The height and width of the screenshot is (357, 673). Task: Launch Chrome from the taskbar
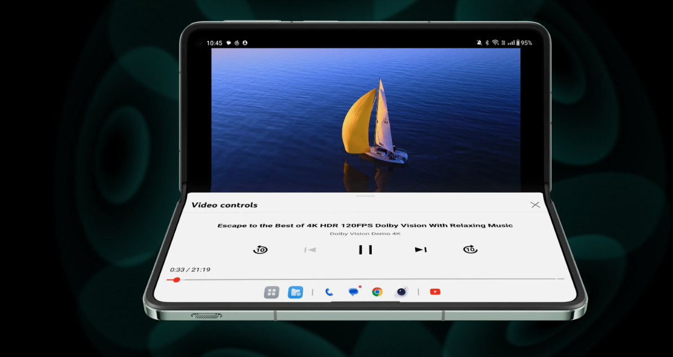click(x=377, y=292)
